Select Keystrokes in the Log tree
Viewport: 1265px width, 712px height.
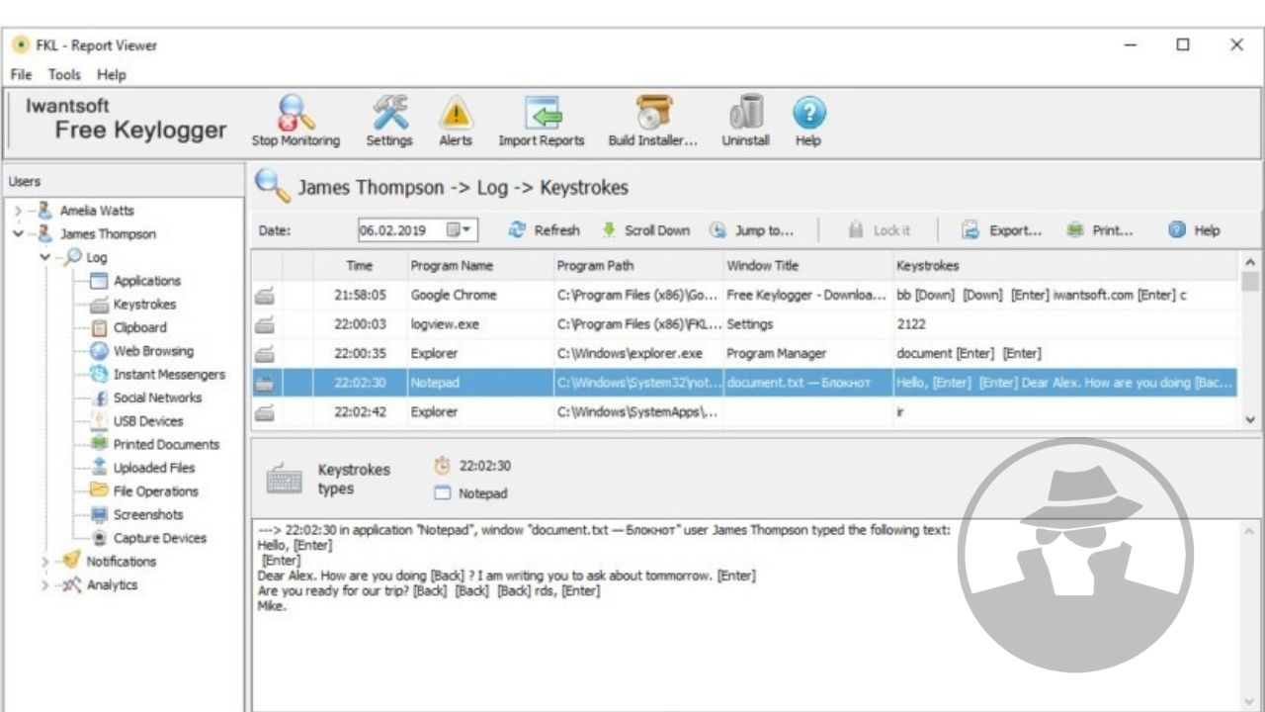[x=144, y=305]
